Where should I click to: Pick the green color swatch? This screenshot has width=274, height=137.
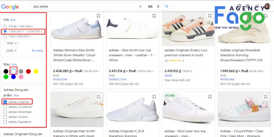click(6, 77)
